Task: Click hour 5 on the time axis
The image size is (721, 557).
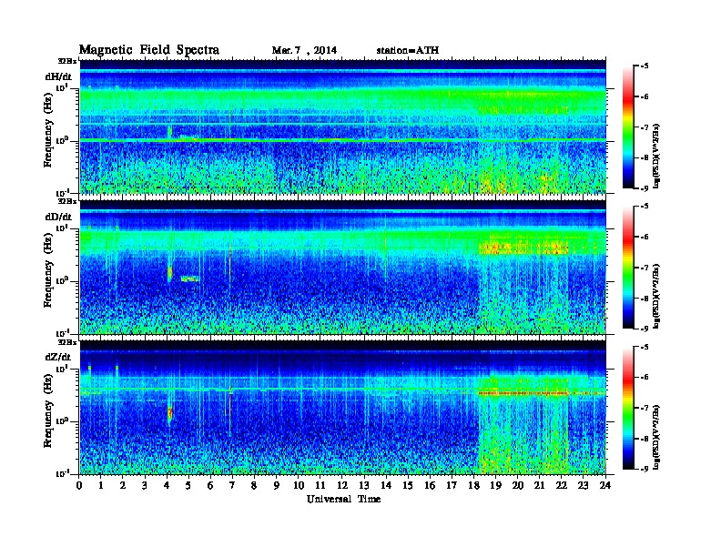Action: tap(188, 486)
